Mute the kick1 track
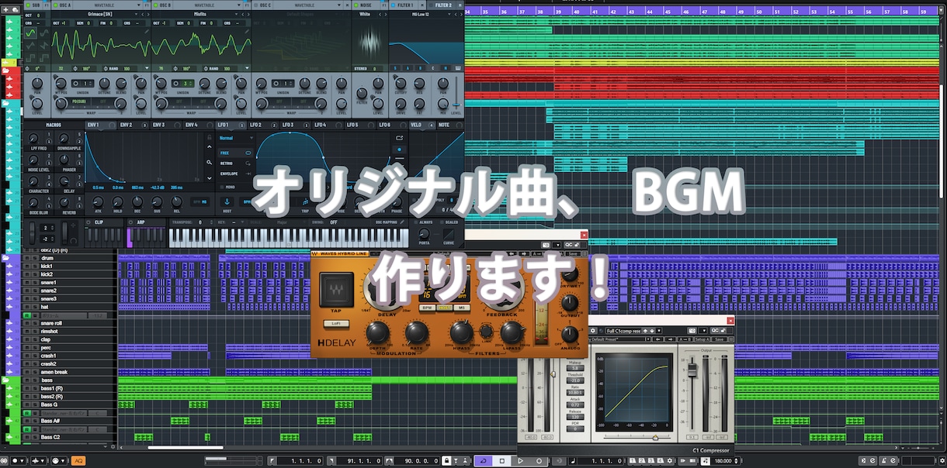The width and height of the screenshot is (947, 468). click(x=26, y=267)
